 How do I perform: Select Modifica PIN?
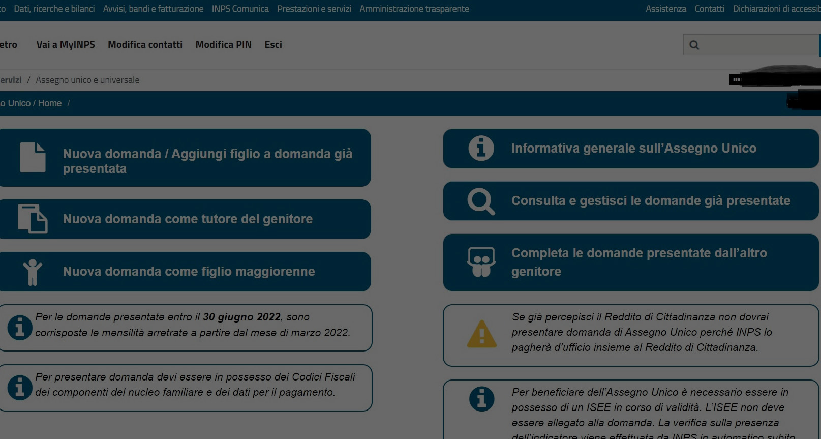point(223,44)
